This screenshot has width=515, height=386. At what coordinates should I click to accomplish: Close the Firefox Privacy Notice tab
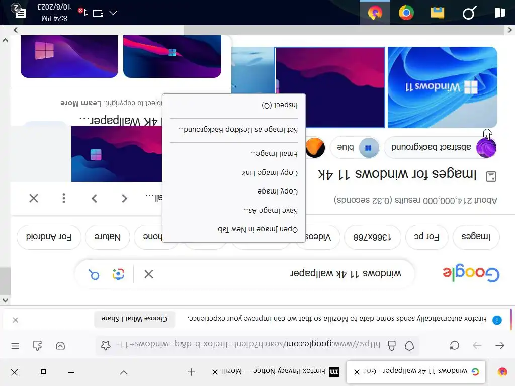[215, 372]
